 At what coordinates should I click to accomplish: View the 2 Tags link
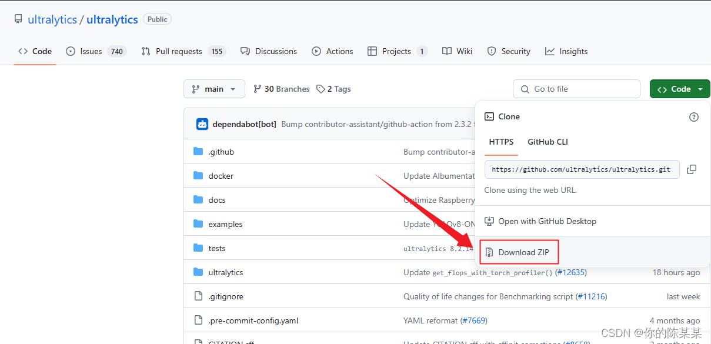[x=333, y=89]
